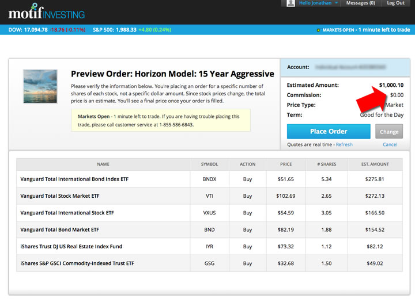The width and height of the screenshot is (415, 299).
Task: Click the $275.81 estimated amount
Action: [375, 179]
